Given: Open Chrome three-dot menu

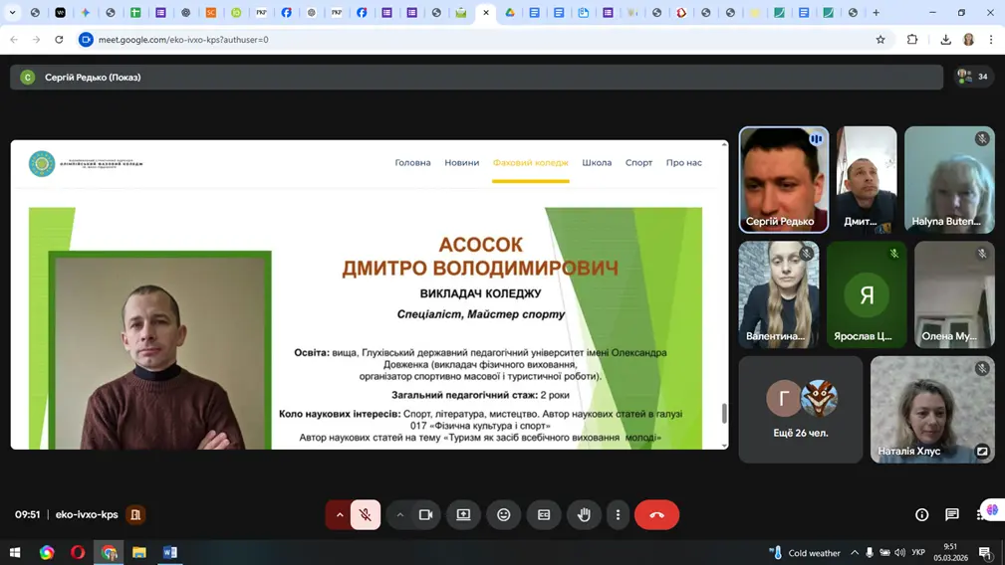Looking at the screenshot, I should point(991,40).
